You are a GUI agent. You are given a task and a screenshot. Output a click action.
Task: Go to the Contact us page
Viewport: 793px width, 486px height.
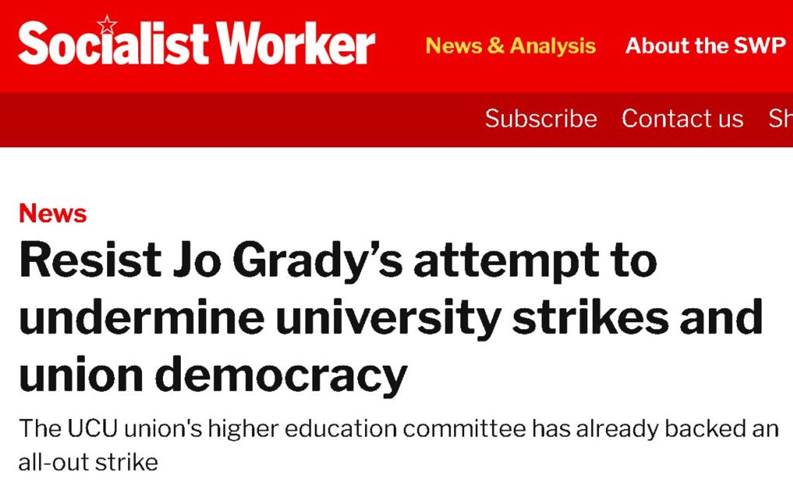682,118
